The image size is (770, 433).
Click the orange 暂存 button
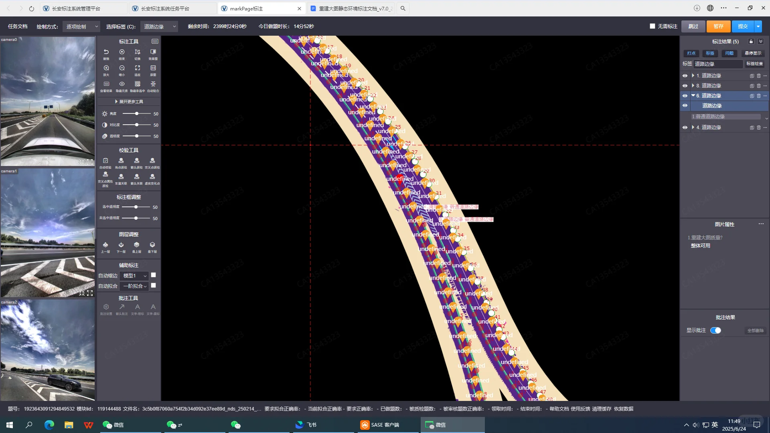pos(718,26)
